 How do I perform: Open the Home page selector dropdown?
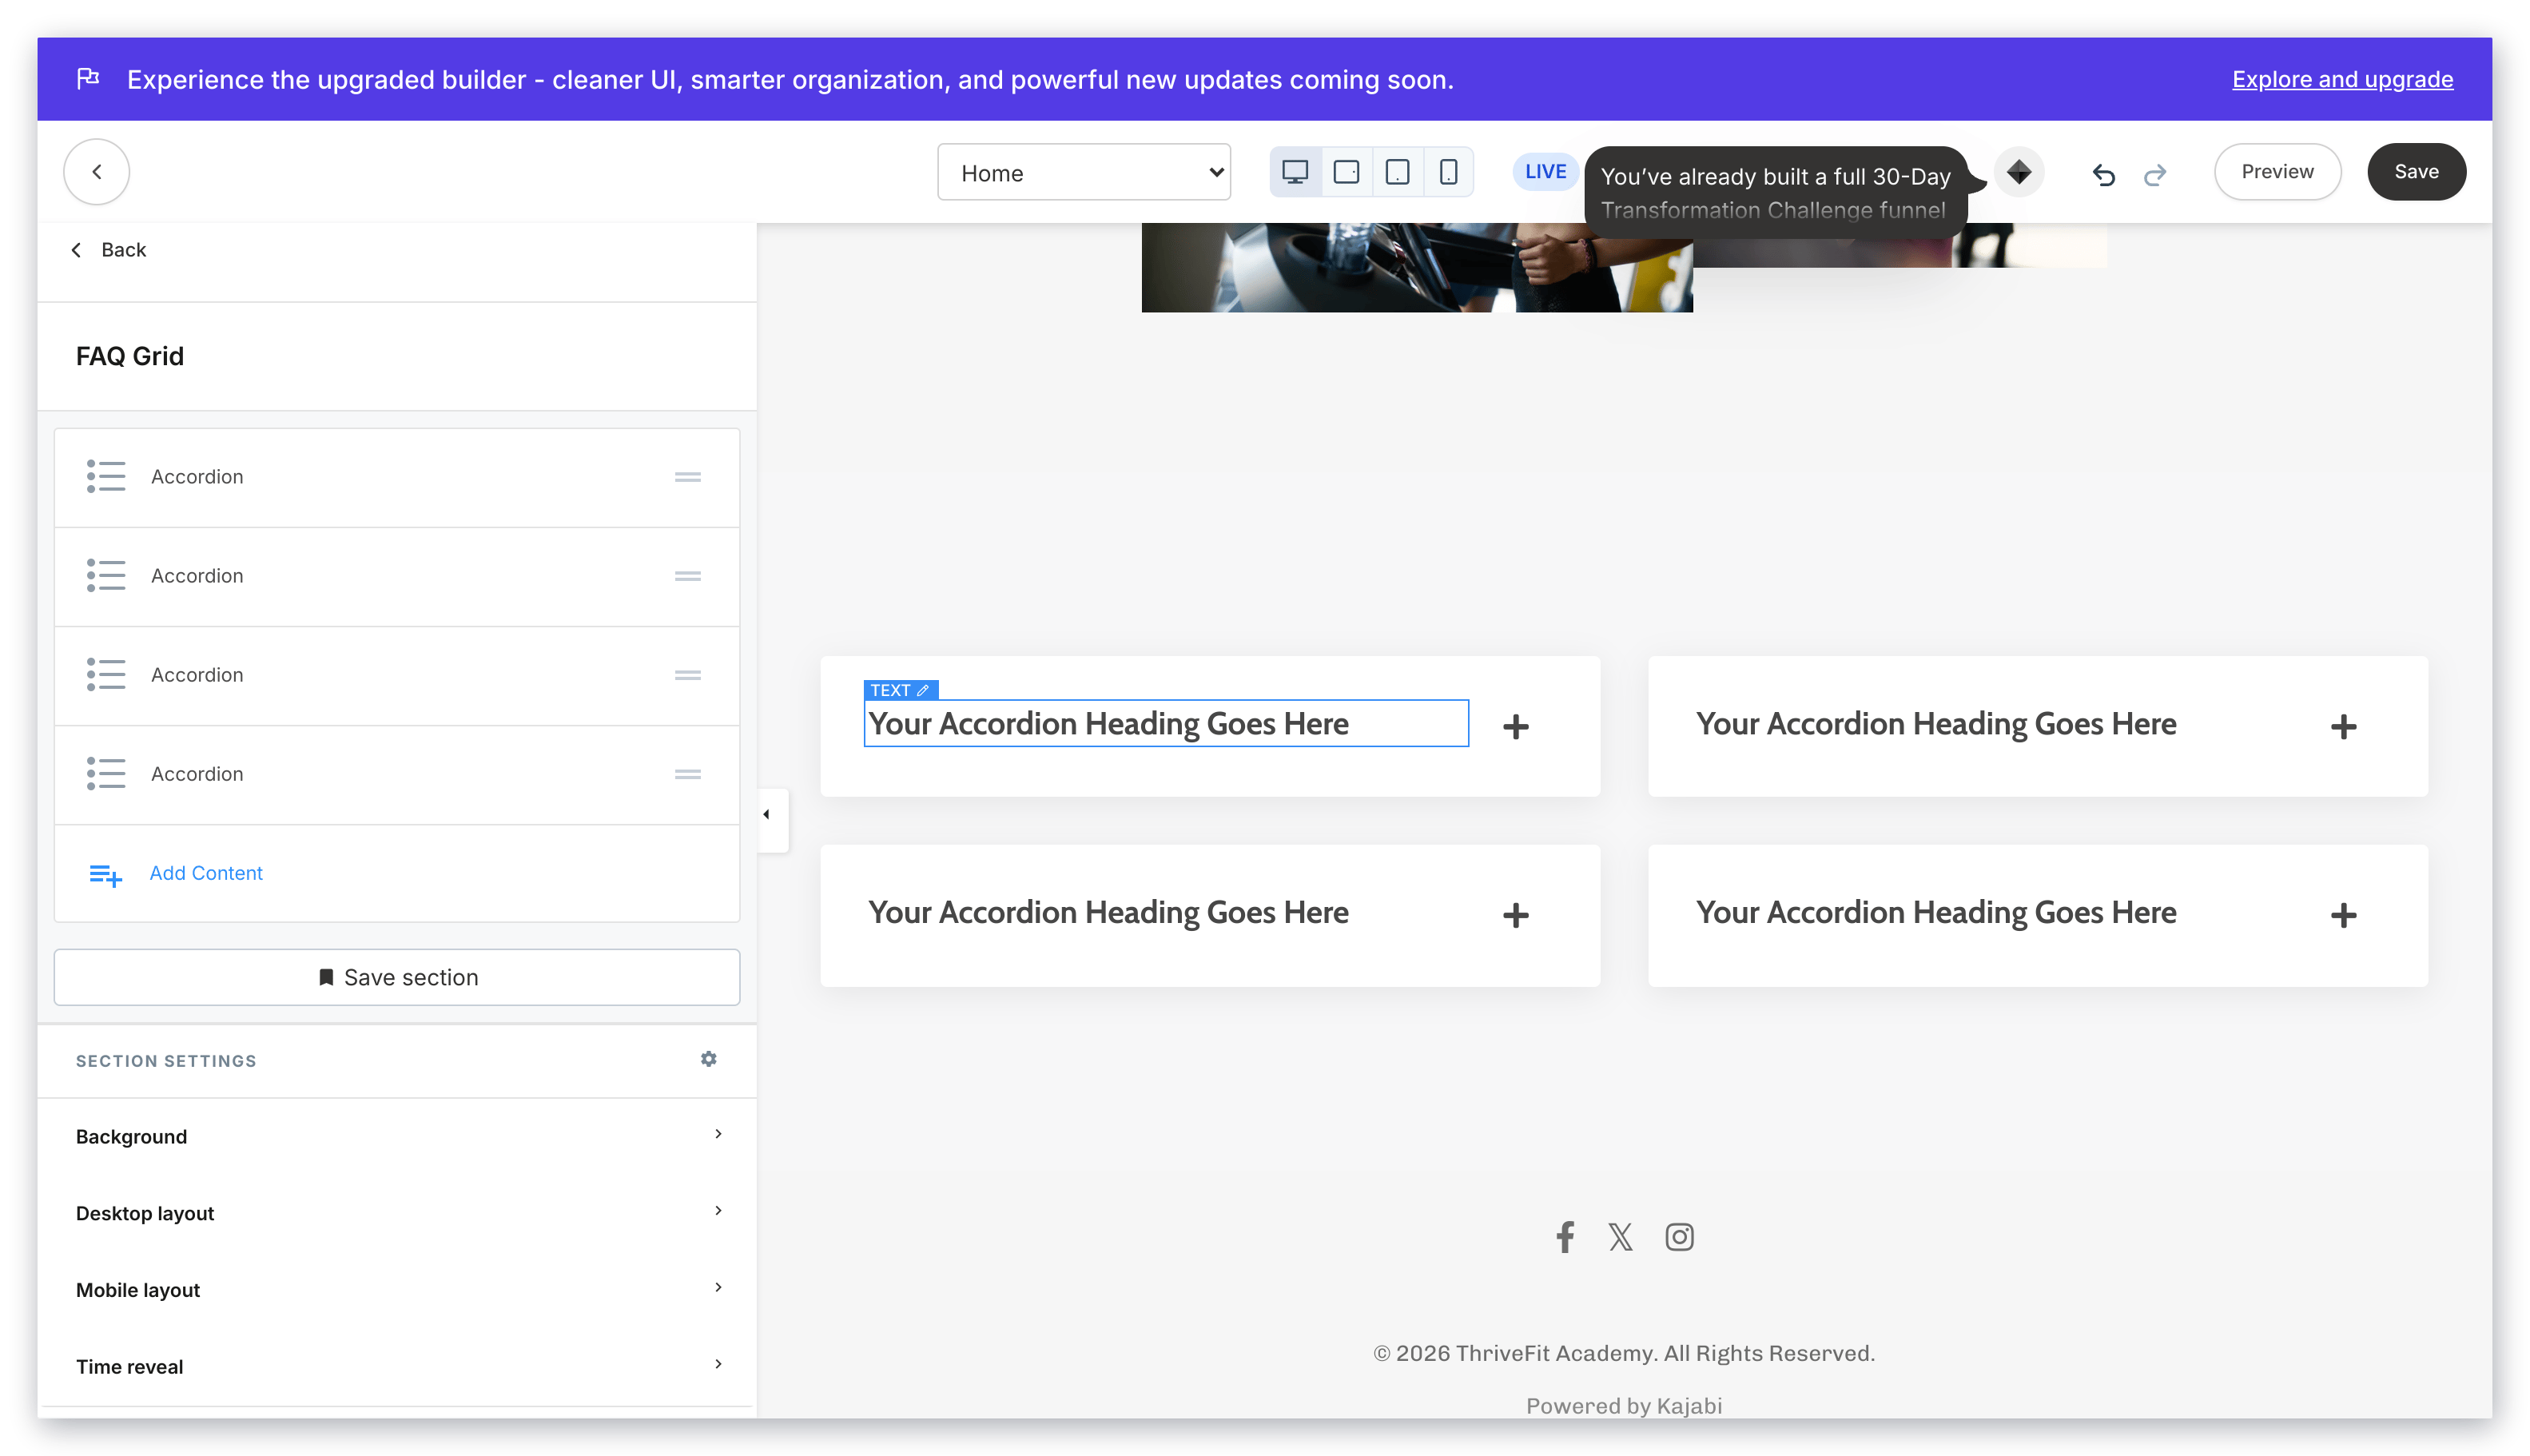(1083, 172)
